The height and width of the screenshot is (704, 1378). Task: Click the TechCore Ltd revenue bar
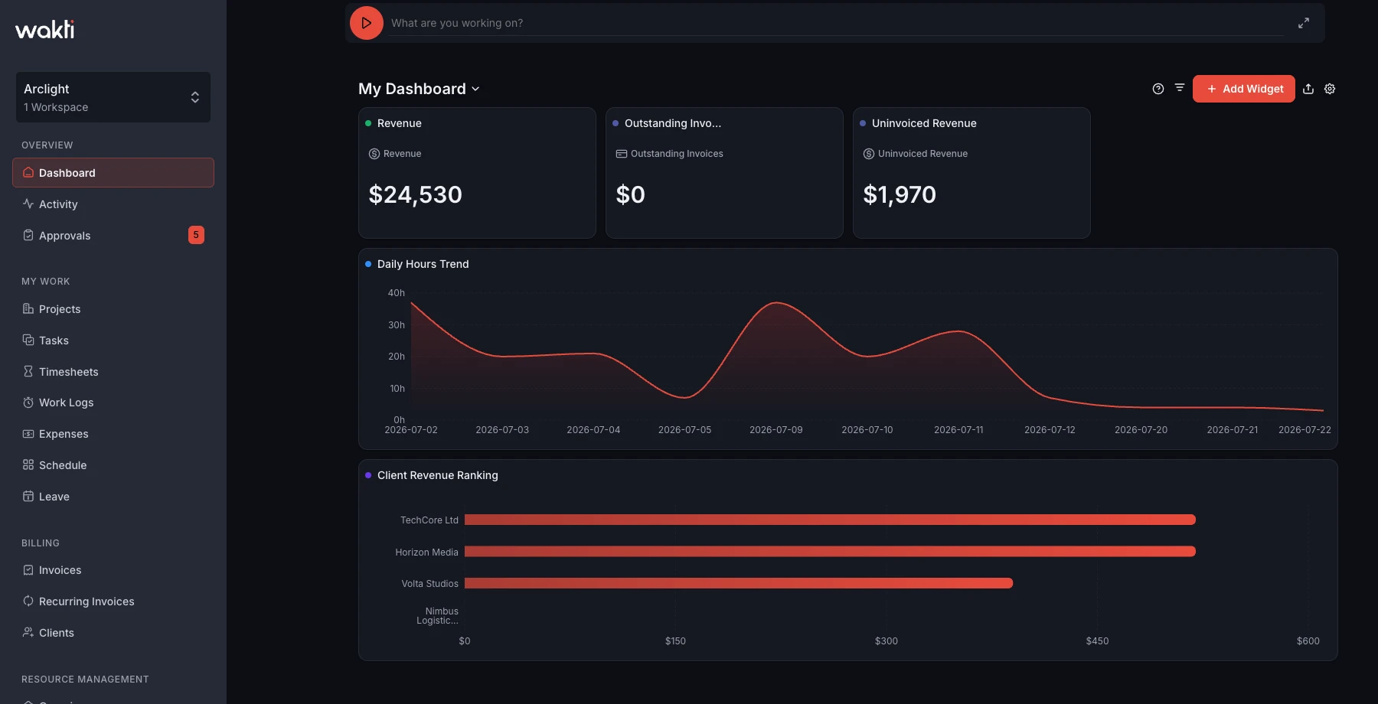(830, 520)
